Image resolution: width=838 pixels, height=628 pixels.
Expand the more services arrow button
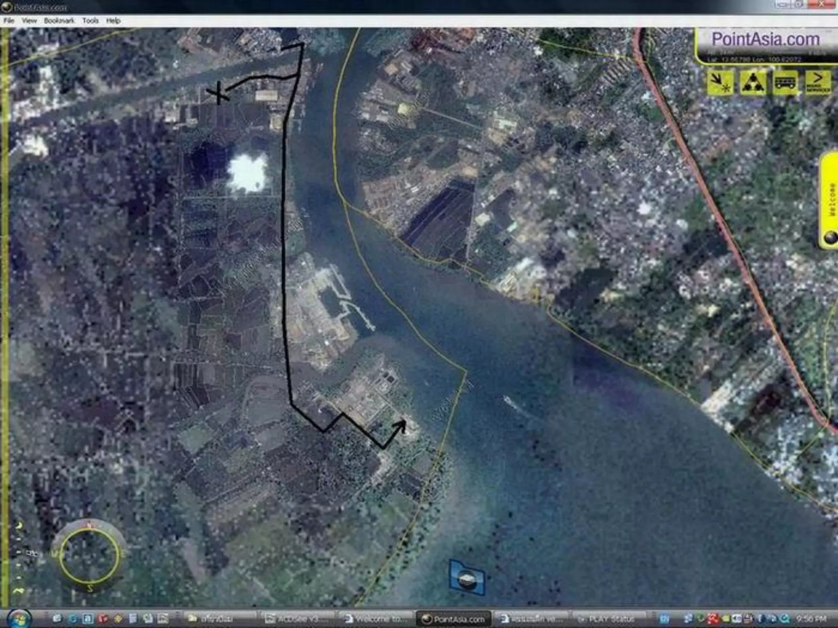coord(818,83)
